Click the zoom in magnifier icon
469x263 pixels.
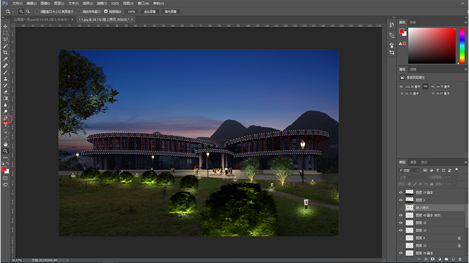pyautogui.click(x=21, y=11)
